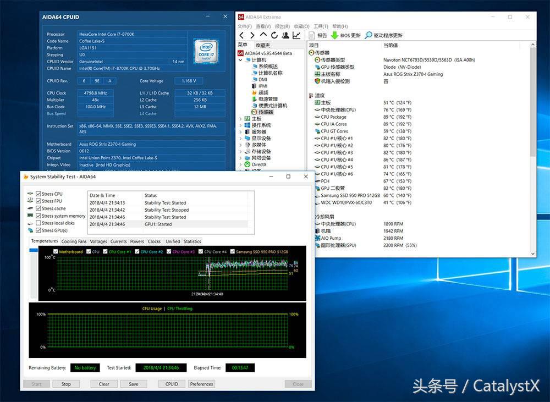Collapse the 计算机 tree node
This screenshot has width=550, height=402.
240,59
